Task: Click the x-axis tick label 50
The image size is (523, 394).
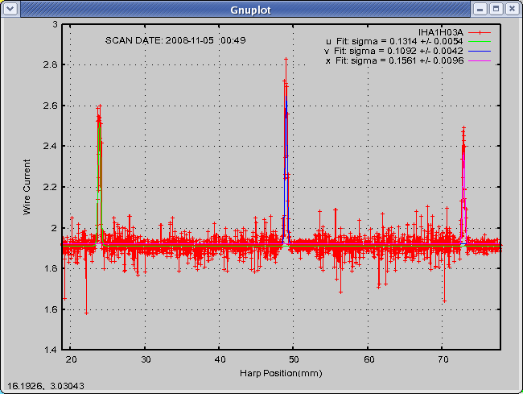Action: point(294,359)
